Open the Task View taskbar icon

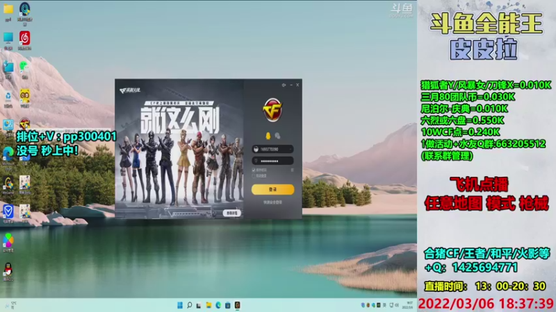(199, 305)
